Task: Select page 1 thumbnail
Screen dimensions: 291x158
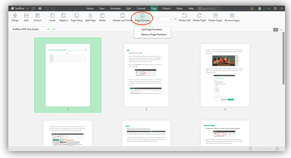Action: [x=68, y=75]
